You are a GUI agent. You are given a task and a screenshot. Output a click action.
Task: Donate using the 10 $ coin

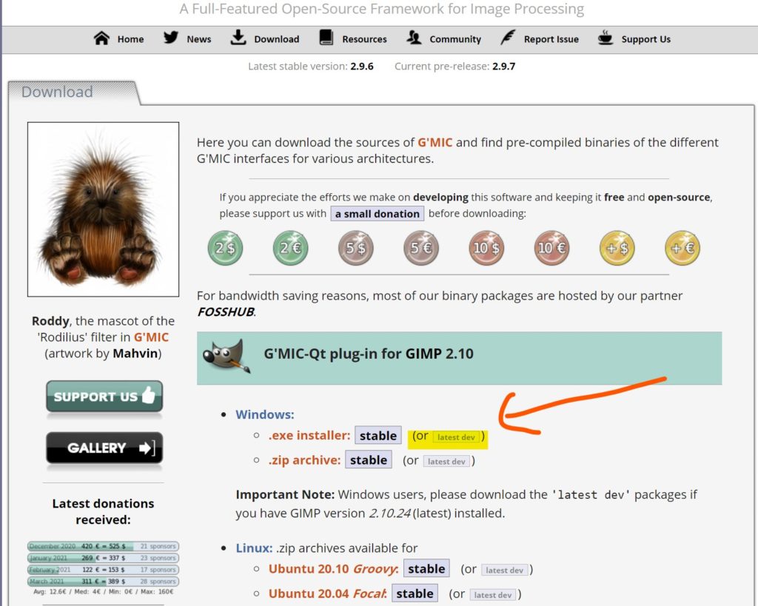(486, 248)
